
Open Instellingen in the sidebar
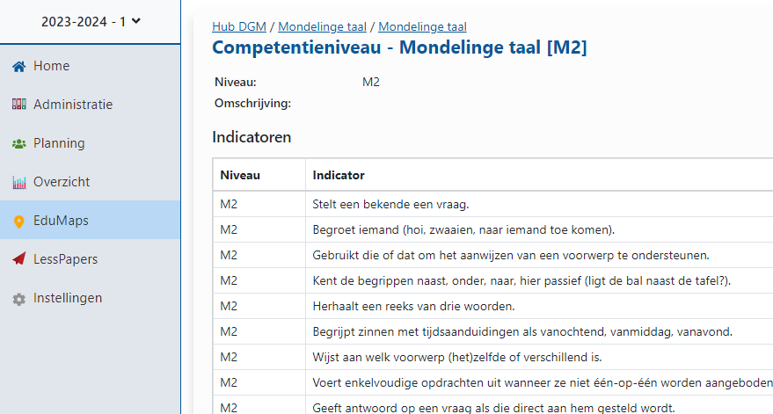(91, 298)
